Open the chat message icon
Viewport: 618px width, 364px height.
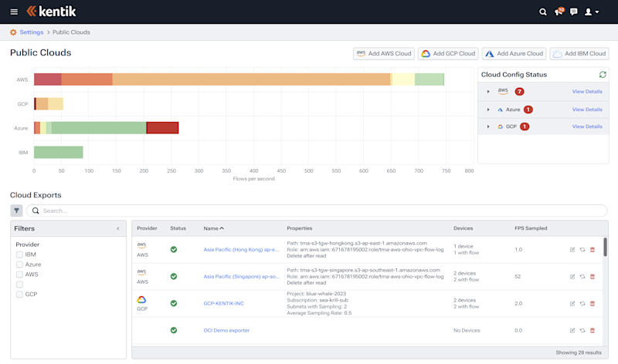click(573, 12)
